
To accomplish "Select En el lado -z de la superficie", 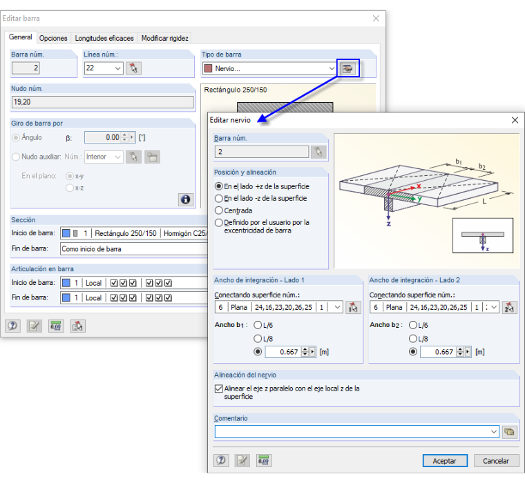I will pos(219,198).
